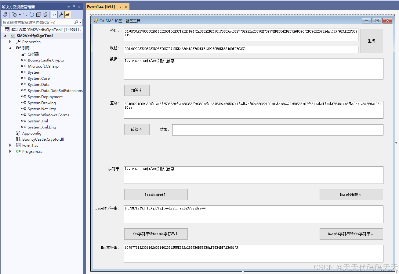
Task: Expand the Properties node in the tree
Action: pos(10,42)
